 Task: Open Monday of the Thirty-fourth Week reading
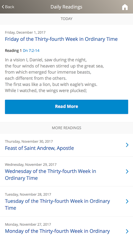(x=57, y=231)
